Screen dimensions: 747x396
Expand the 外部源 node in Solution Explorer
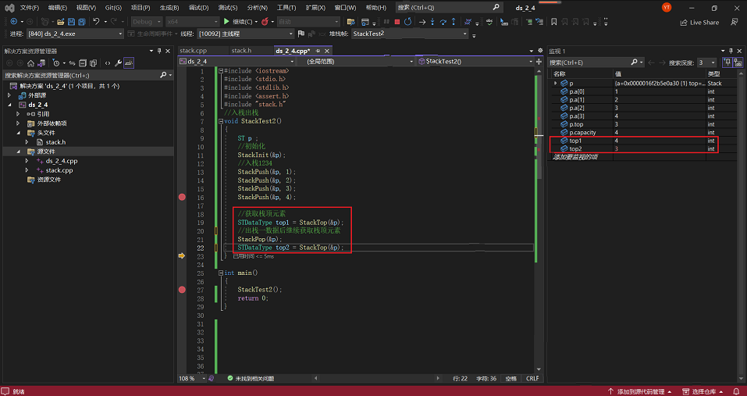pos(9,95)
